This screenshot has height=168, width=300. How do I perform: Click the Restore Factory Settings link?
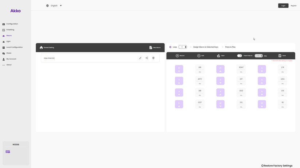277,165
